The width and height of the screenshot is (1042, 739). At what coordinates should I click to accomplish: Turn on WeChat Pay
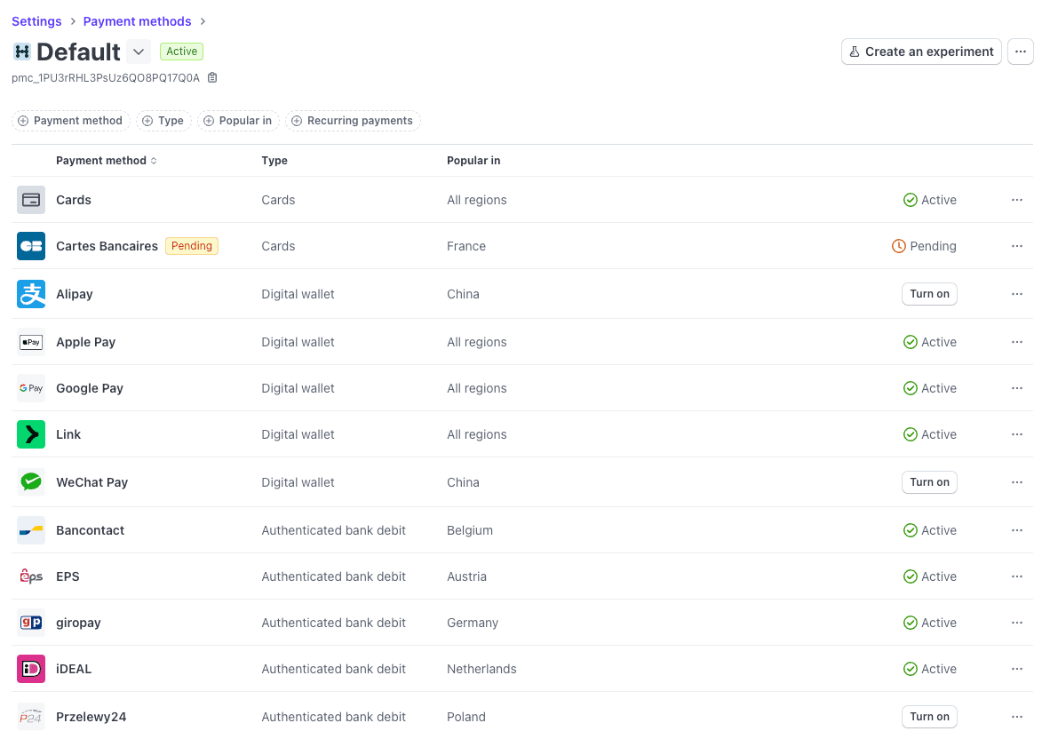point(929,482)
